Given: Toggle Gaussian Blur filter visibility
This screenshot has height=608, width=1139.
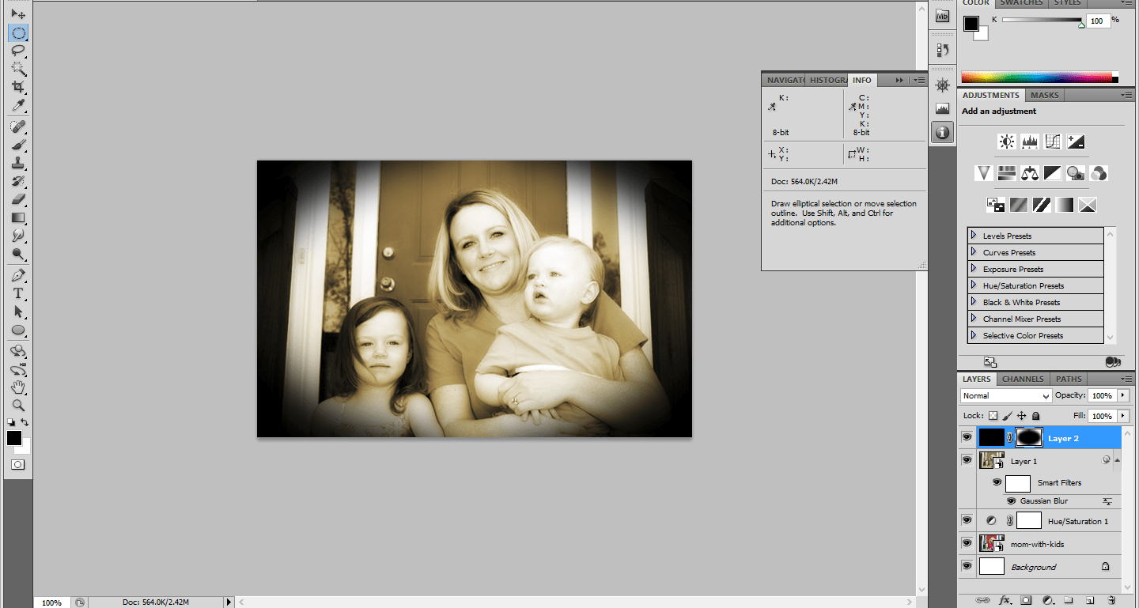Looking at the screenshot, I should click(x=1011, y=501).
